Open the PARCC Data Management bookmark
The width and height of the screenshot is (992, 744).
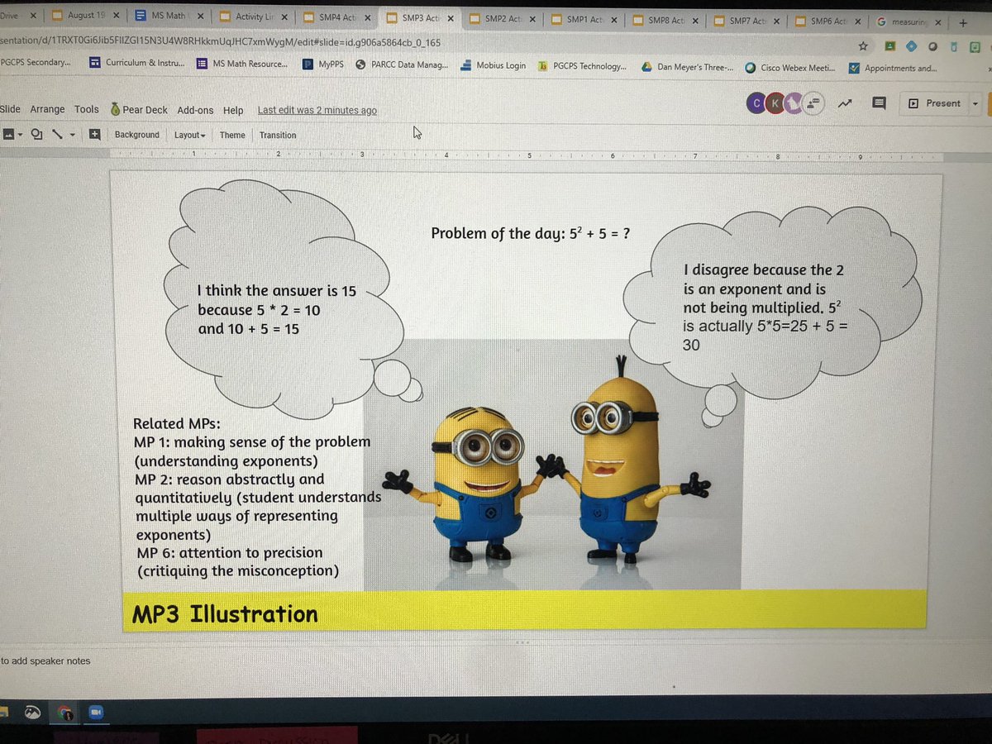[403, 64]
